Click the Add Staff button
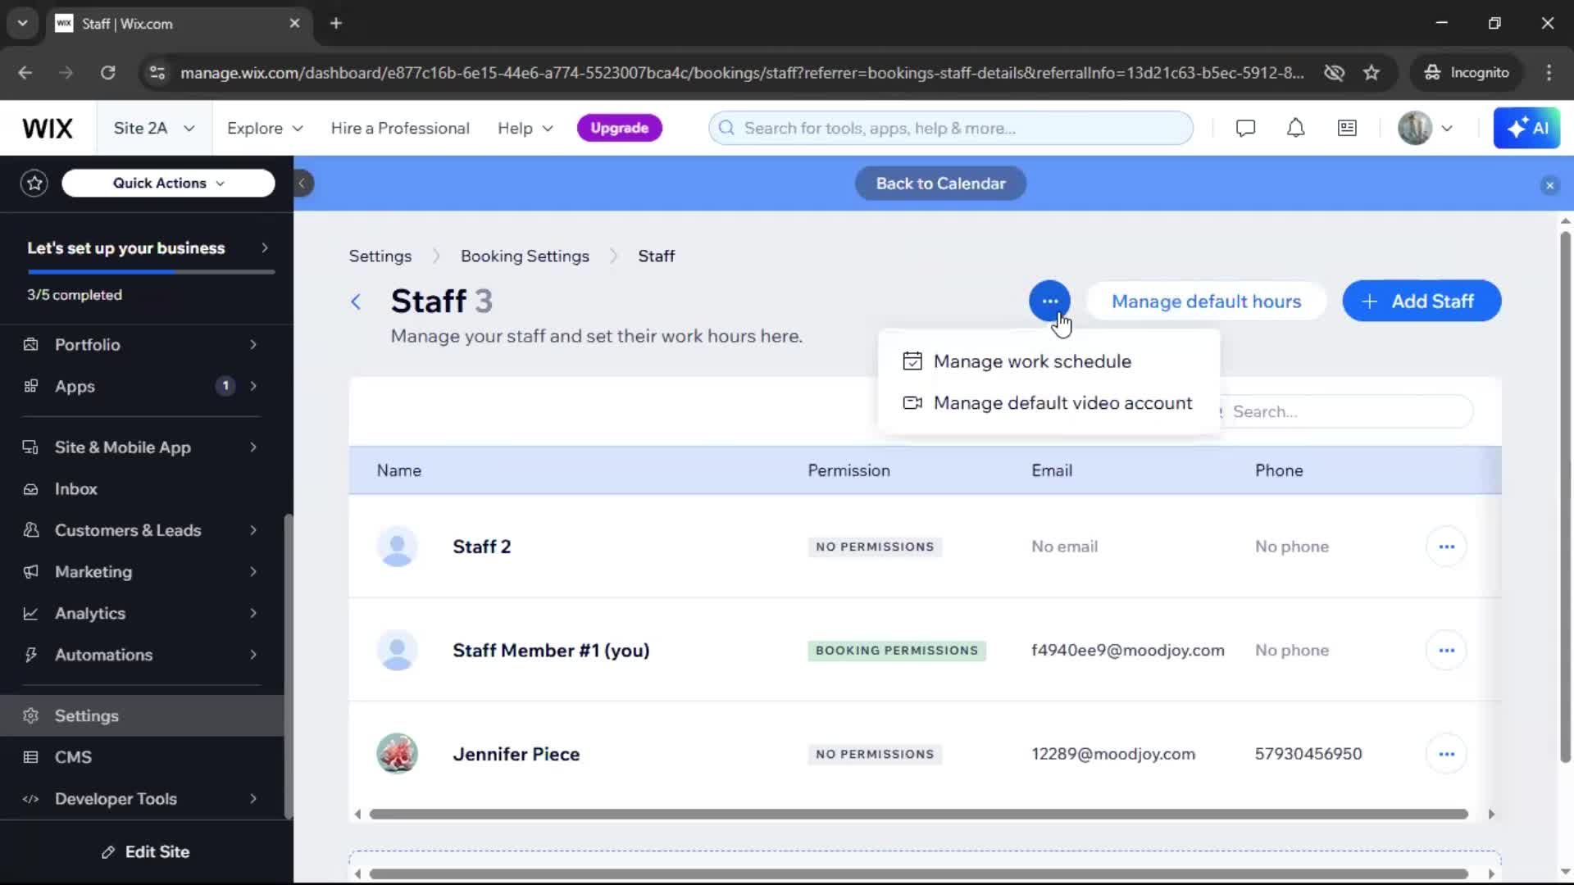1574x885 pixels. point(1422,302)
